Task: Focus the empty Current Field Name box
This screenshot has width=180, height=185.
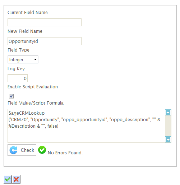Action: tap(45, 22)
